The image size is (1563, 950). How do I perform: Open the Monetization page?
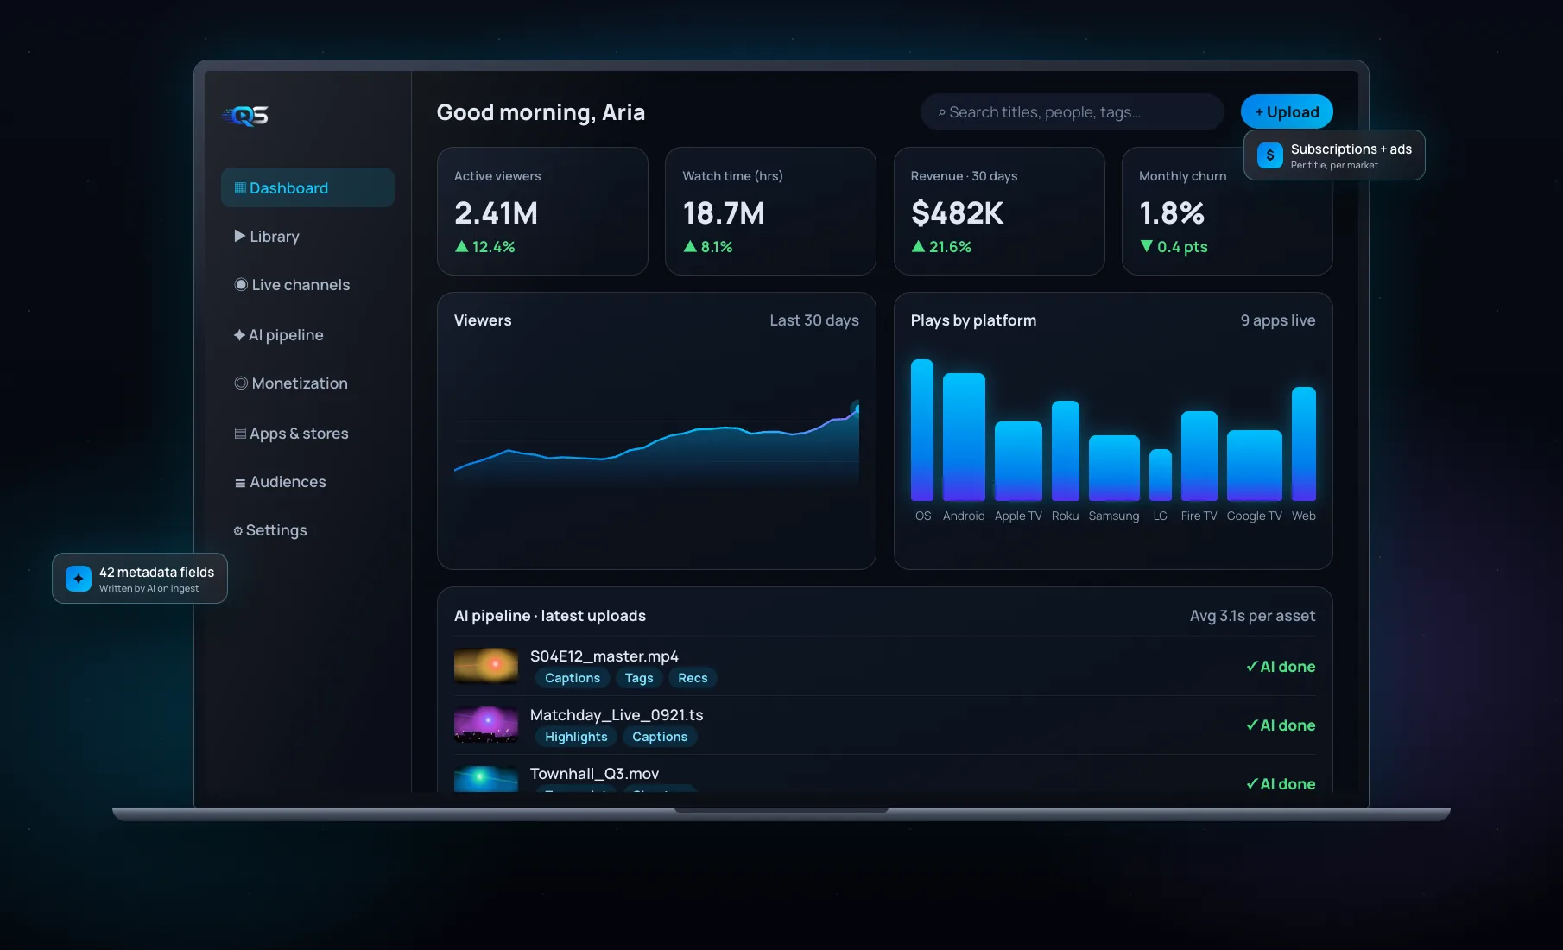[x=307, y=383]
